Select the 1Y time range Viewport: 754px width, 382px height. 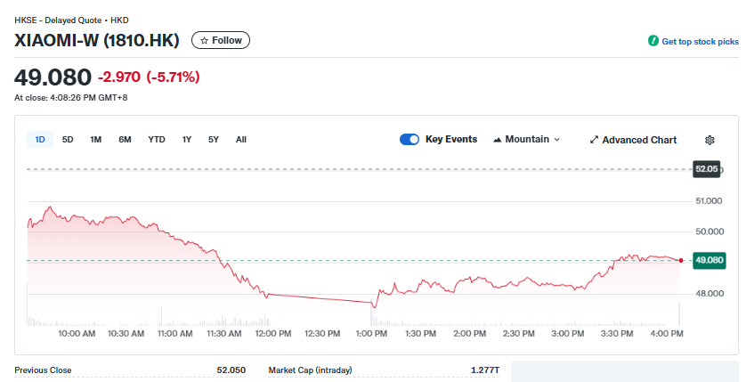coord(187,140)
